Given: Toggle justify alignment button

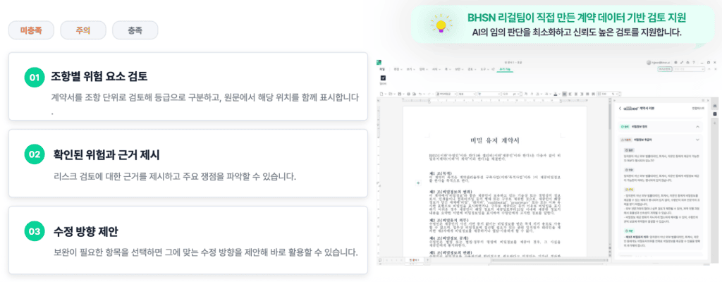Looking at the screenshot, I should (x=565, y=94).
